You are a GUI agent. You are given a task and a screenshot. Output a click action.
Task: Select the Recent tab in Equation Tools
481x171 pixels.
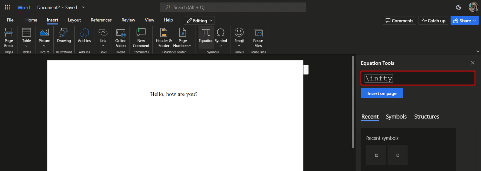370,116
